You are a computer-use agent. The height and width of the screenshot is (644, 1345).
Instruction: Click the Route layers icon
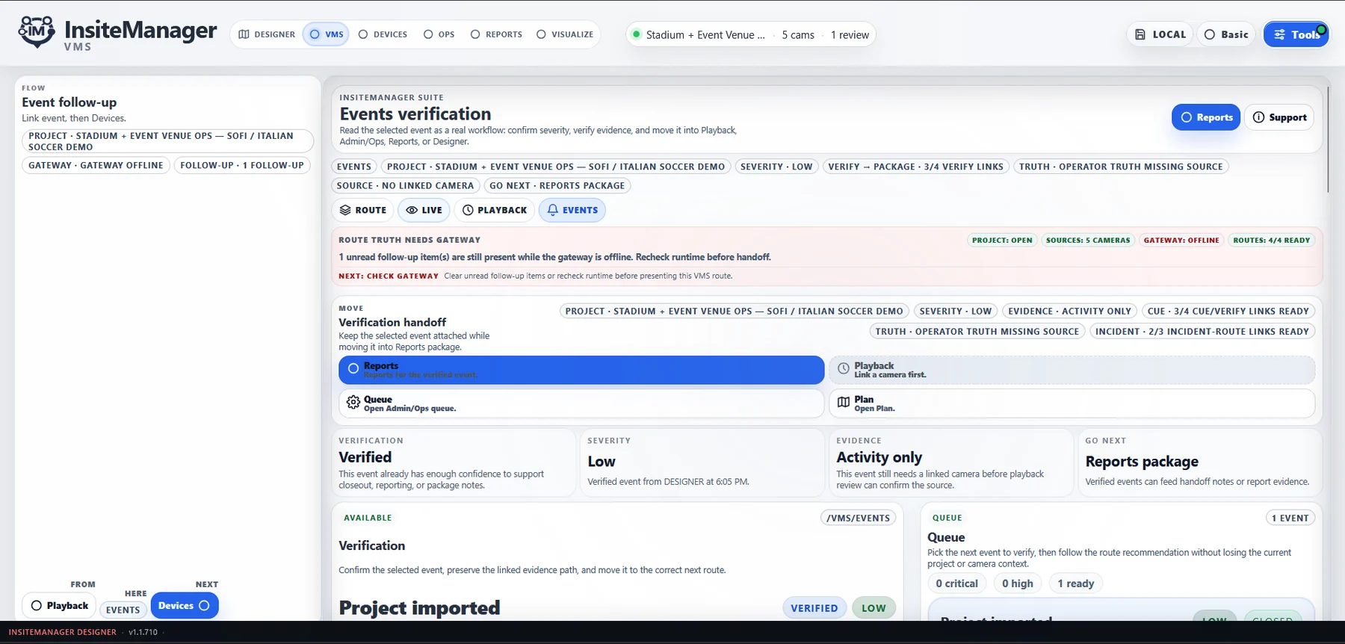(x=345, y=210)
